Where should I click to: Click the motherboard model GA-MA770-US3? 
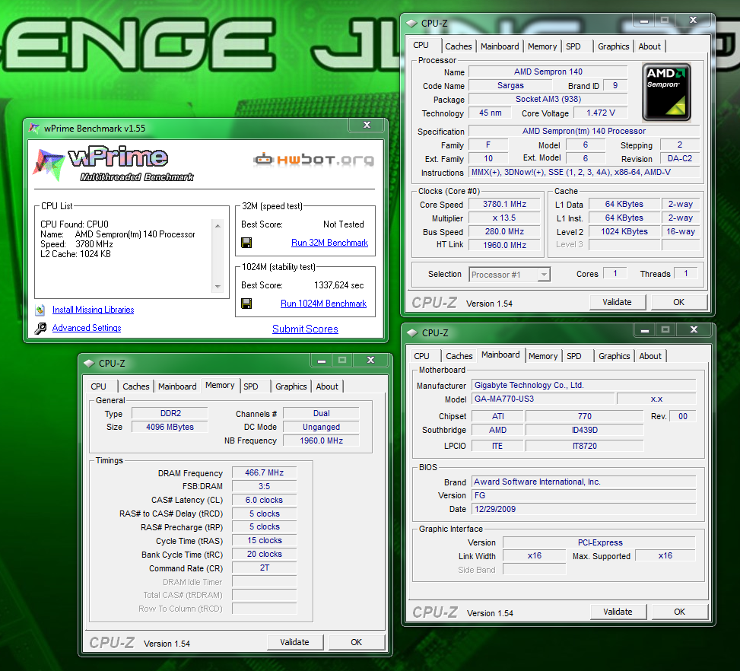(543, 399)
